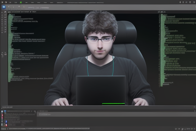Screen dimensions: 196x131
Task: Click the green progress bar on the laptop
Action: pyautogui.click(x=113, y=104)
